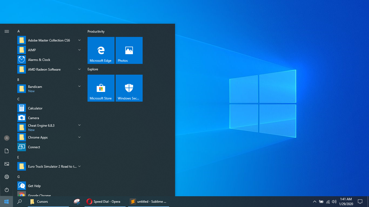
Task: Open the Camera app
Action: click(x=49, y=118)
